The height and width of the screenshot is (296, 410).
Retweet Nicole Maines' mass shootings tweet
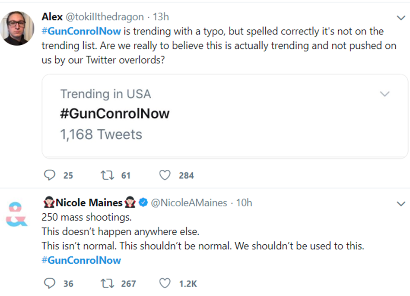tap(107, 284)
